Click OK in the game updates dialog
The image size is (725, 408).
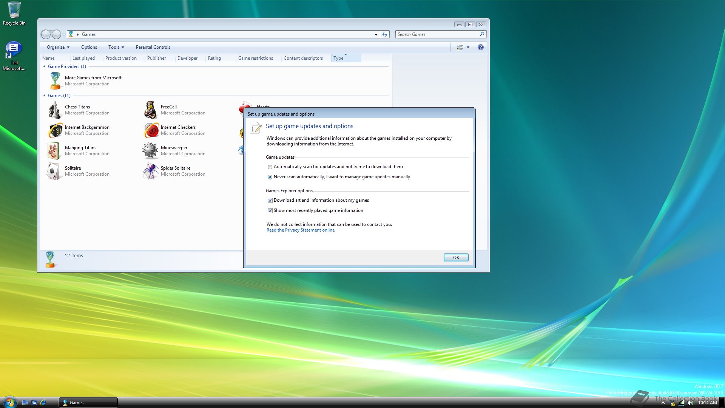coord(456,258)
